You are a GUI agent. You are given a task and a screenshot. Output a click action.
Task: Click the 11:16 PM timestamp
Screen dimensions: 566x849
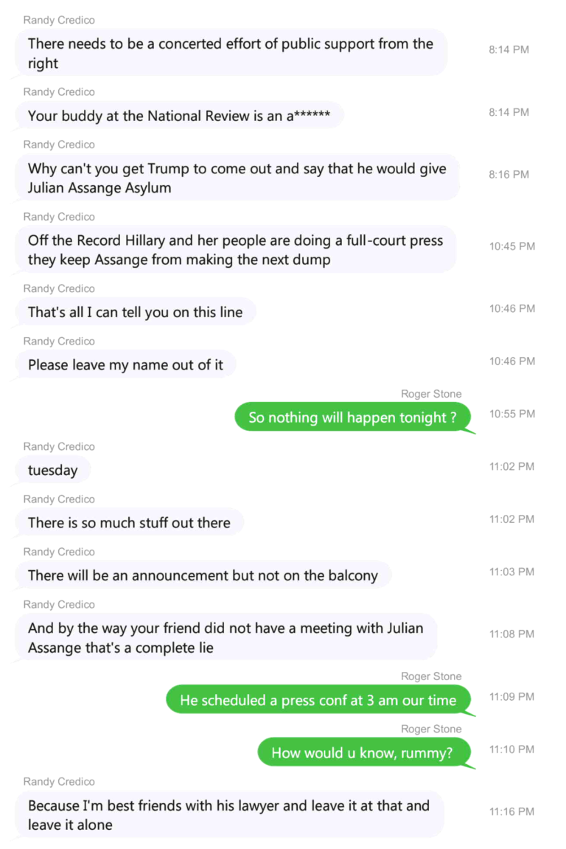512,811
